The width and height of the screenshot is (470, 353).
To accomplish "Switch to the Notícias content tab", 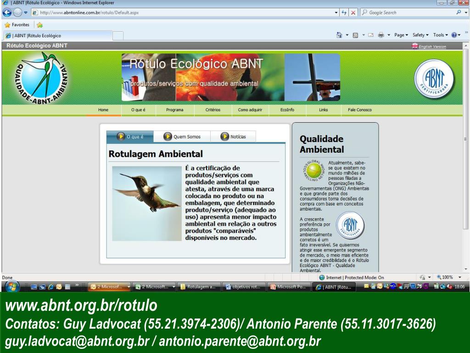I will [x=233, y=137].
